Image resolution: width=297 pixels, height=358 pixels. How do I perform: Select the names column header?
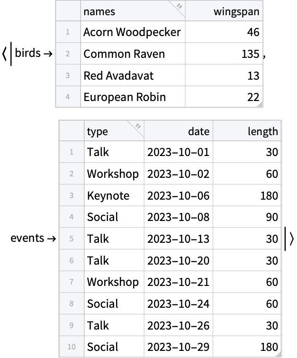[x=133, y=11]
